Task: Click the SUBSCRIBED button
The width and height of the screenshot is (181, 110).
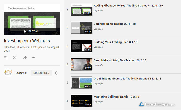Action: click(x=41, y=73)
